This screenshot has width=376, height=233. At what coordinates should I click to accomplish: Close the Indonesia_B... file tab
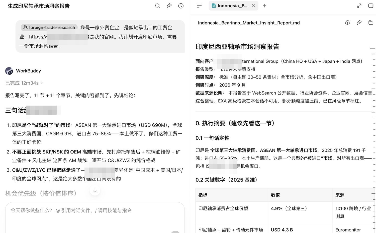point(253,6)
